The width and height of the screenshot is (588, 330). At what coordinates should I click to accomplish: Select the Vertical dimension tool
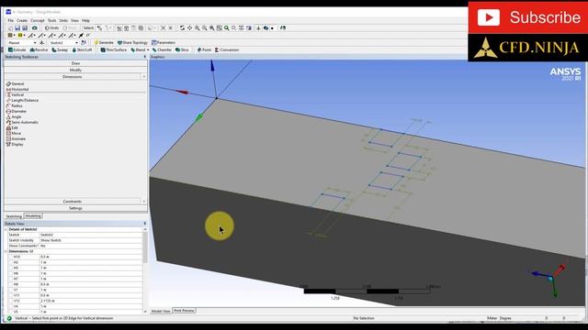[x=15, y=94]
